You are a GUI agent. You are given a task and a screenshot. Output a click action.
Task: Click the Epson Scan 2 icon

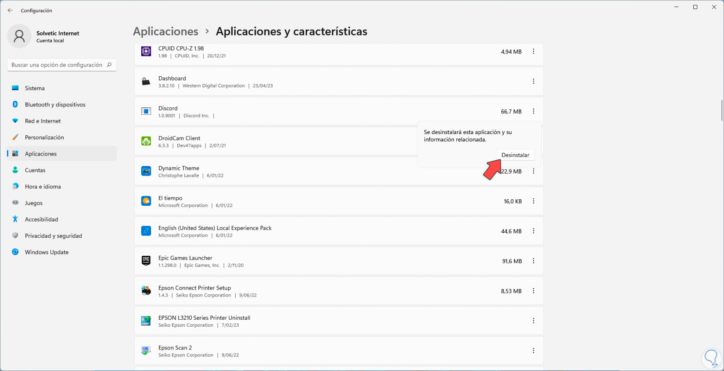tap(146, 351)
